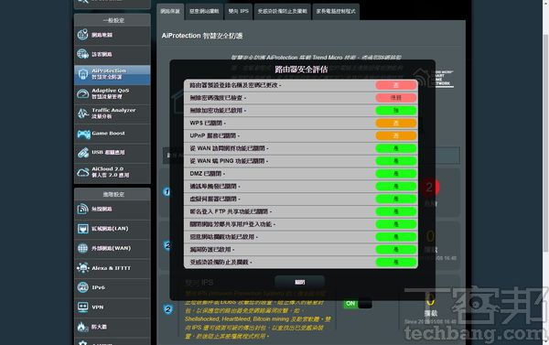Open the VPN monitor icon
The image size is (549, 345).
83,307
